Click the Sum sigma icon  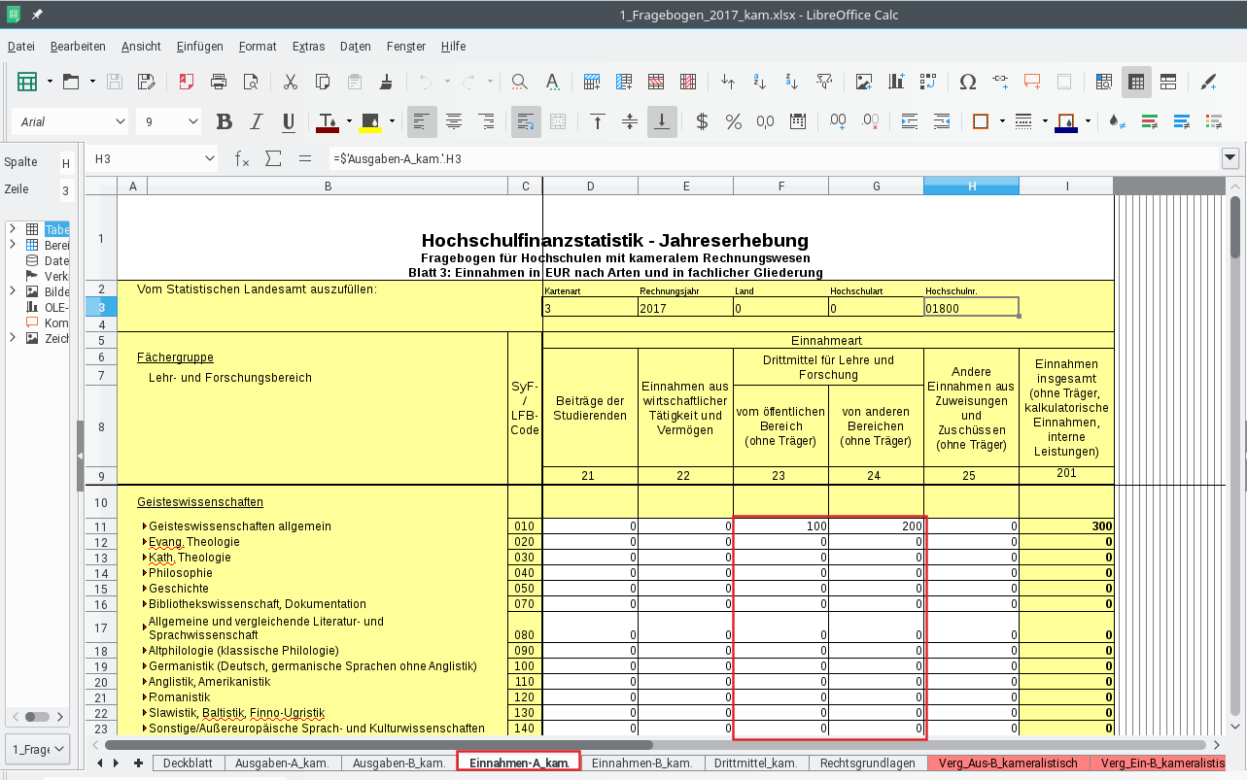273,157
